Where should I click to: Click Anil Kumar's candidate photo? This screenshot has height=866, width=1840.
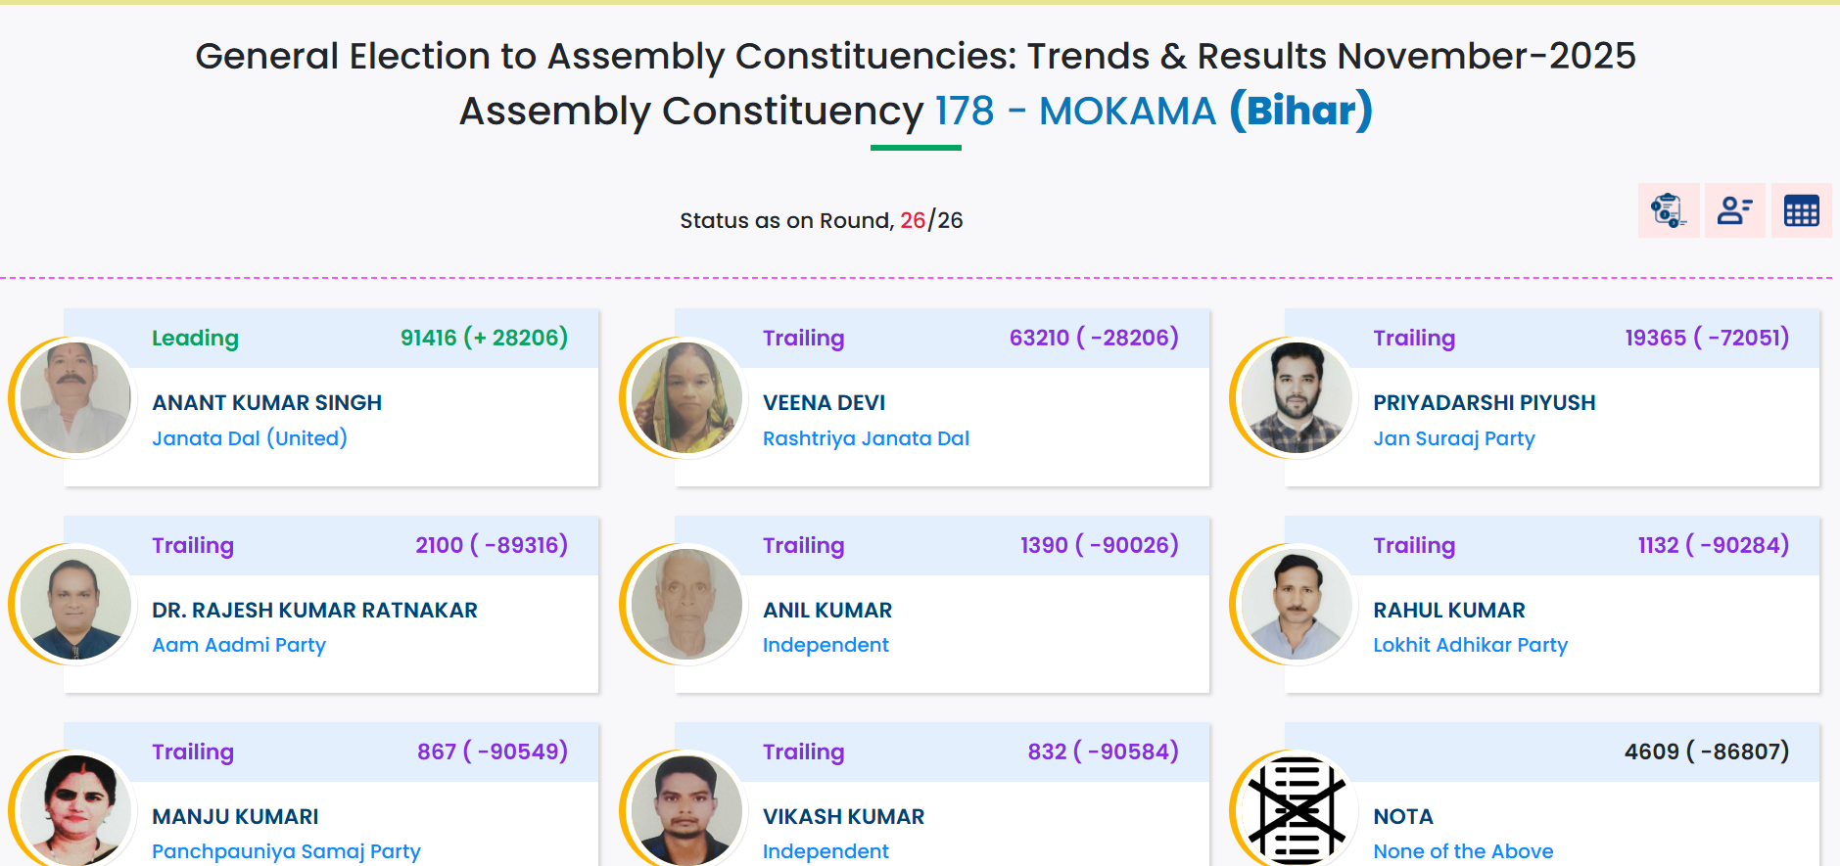pos(686,604)
